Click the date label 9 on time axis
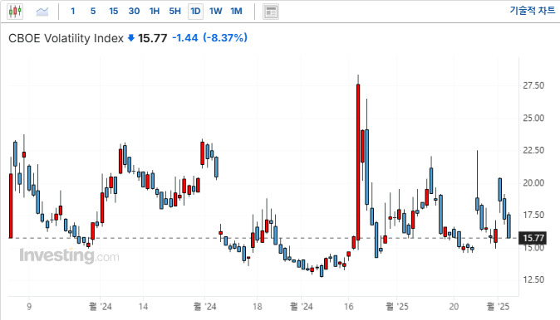This screenshot has height=320, width=560. [29, 307]
